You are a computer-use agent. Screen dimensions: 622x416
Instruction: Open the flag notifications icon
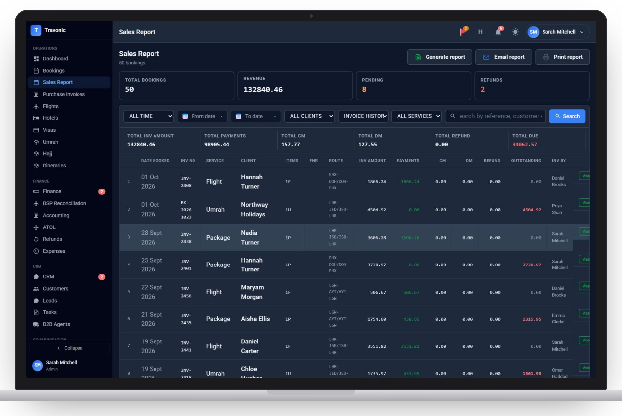click(464, 32)
